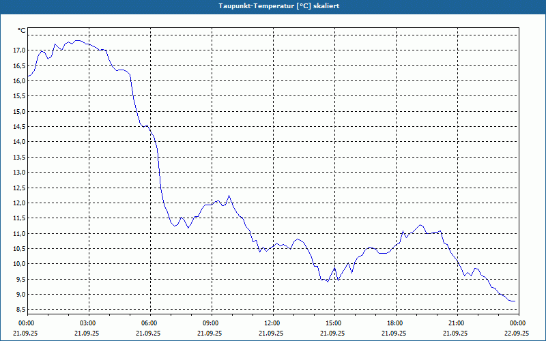Click the 00:00 time label above 22.09.25
The image size is (546, 341).
(x=517, y=323)
